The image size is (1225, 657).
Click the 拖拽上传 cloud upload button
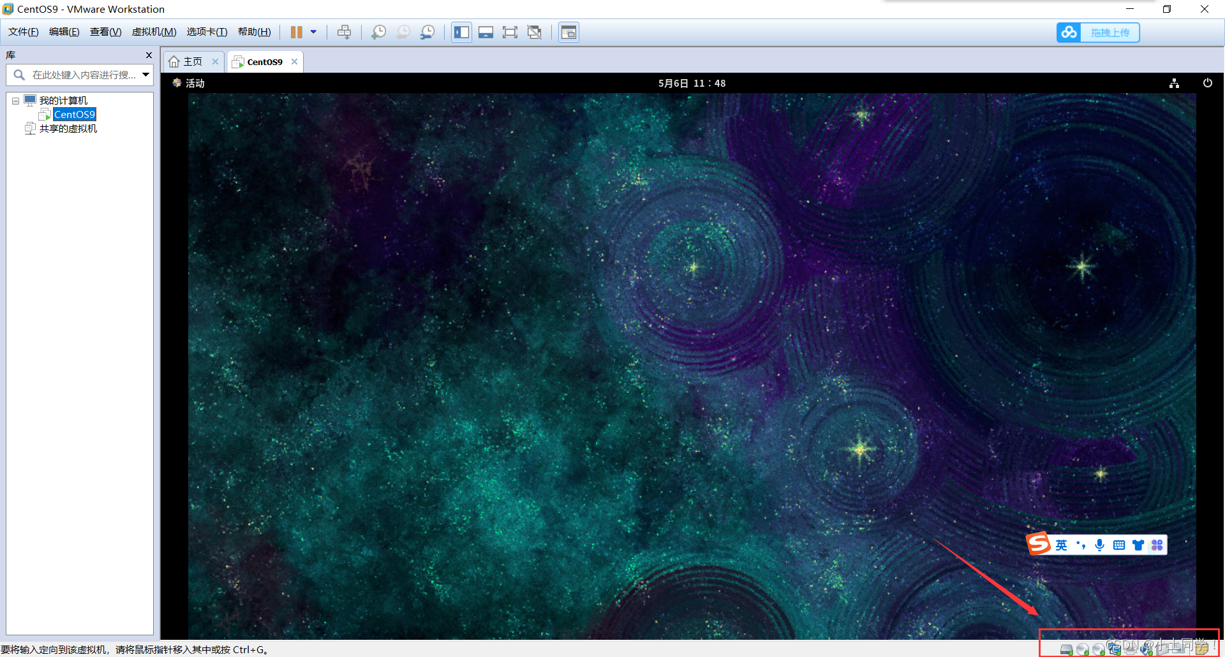1098,33
